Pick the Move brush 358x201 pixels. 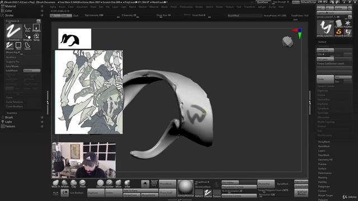[118, 184]
